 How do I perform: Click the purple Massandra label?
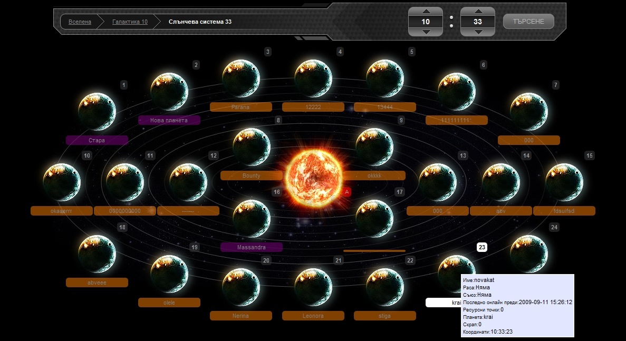tap(252, 247)
